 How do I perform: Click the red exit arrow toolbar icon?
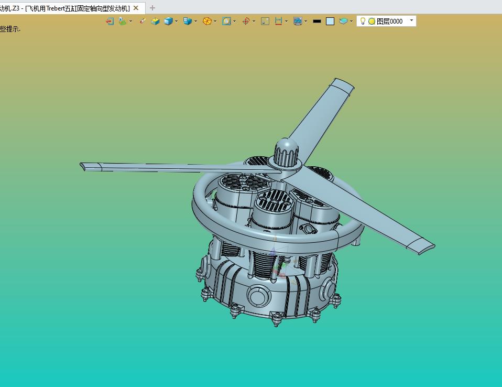(x=110, y=21)
